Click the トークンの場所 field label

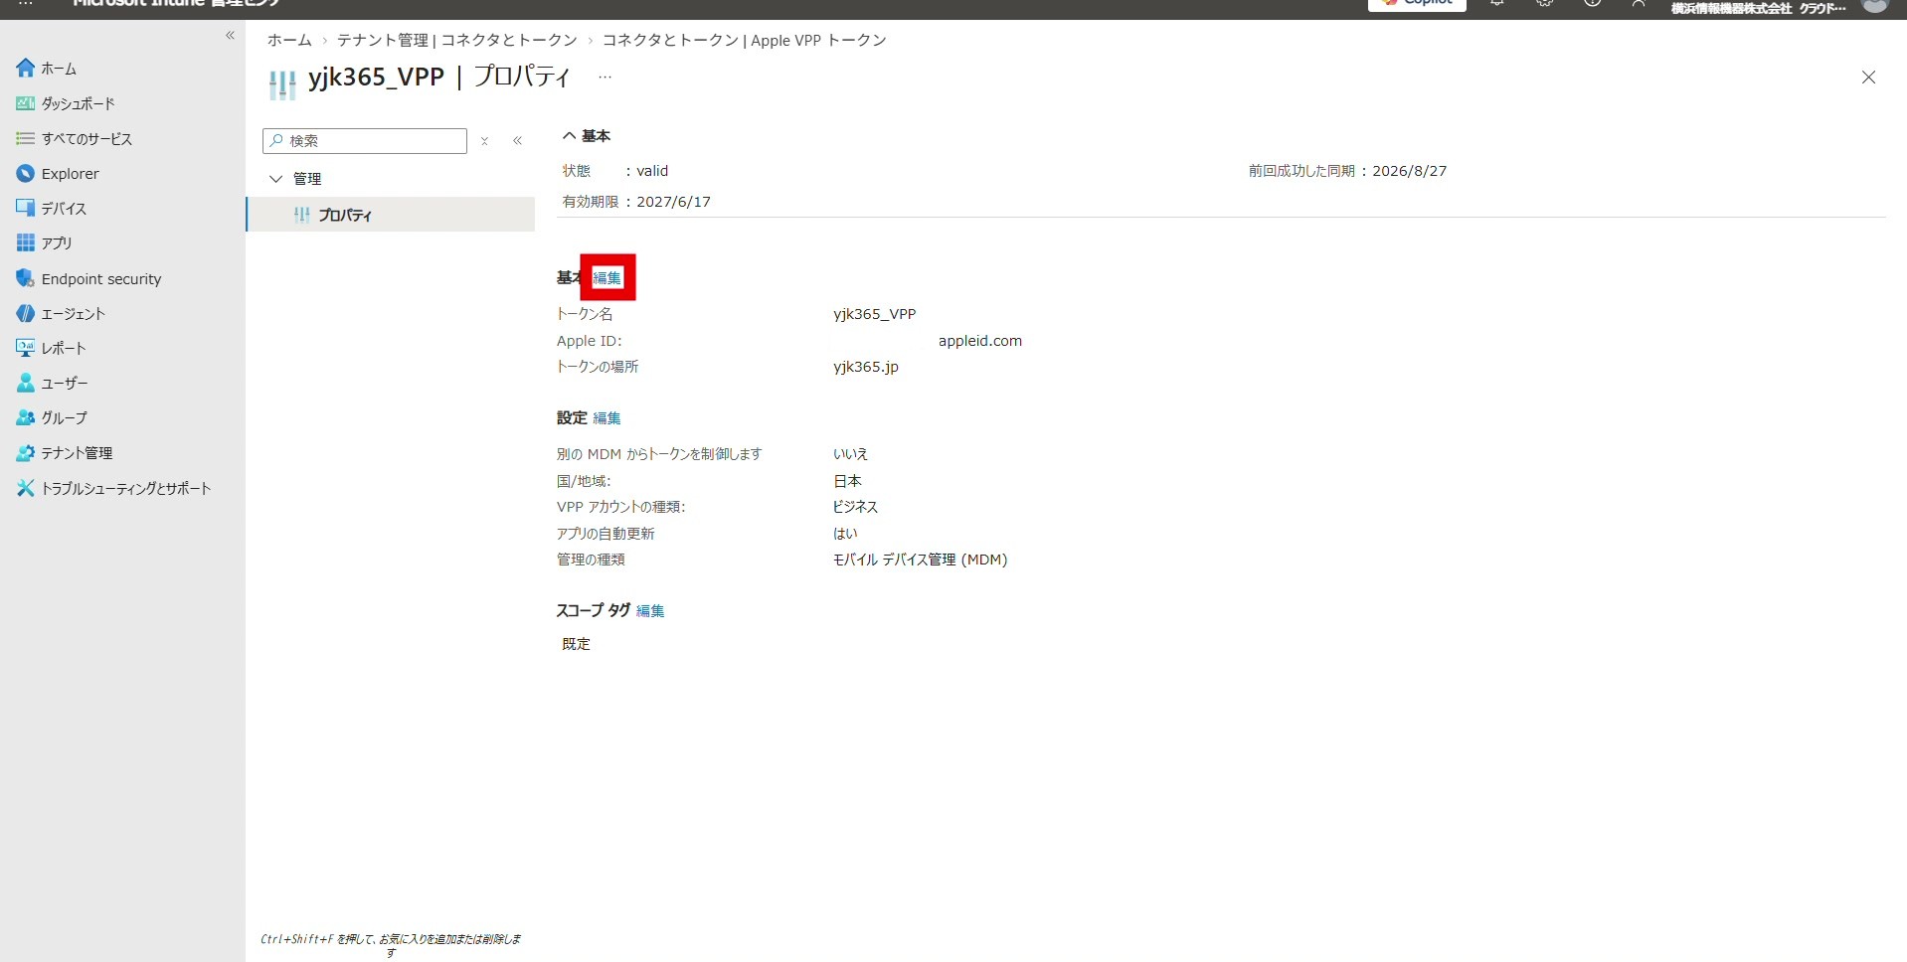click(598, 367)
